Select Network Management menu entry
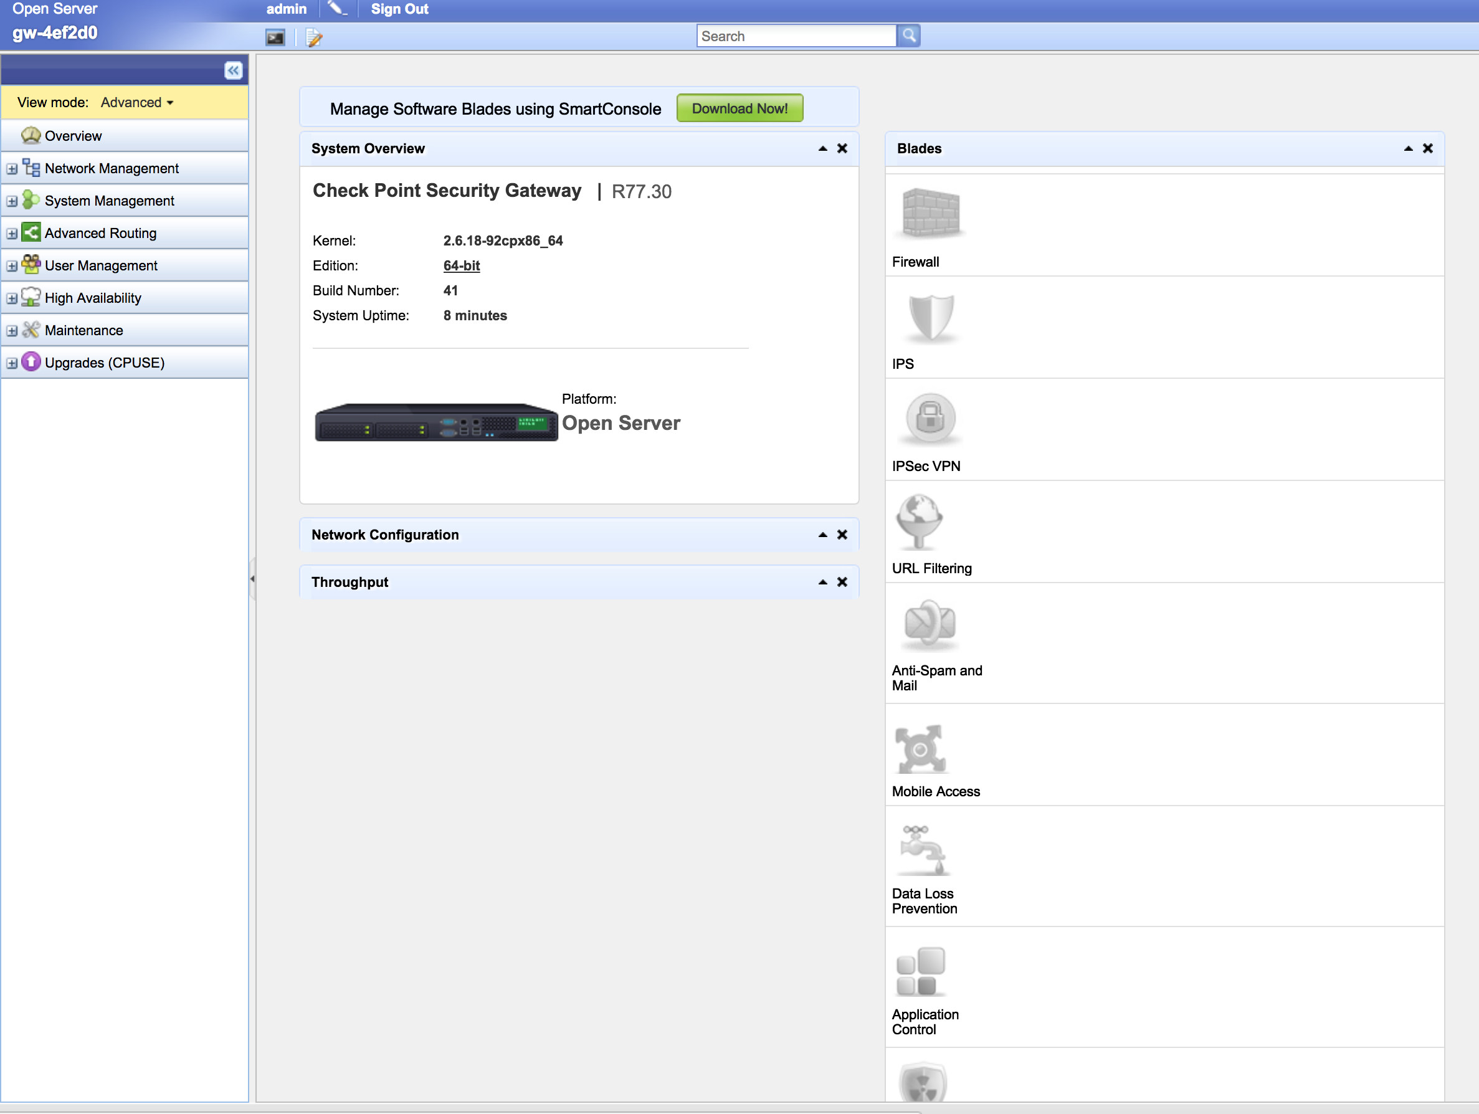The width and height of the screenshot is (1479, 1114). [x=125, y=168]
